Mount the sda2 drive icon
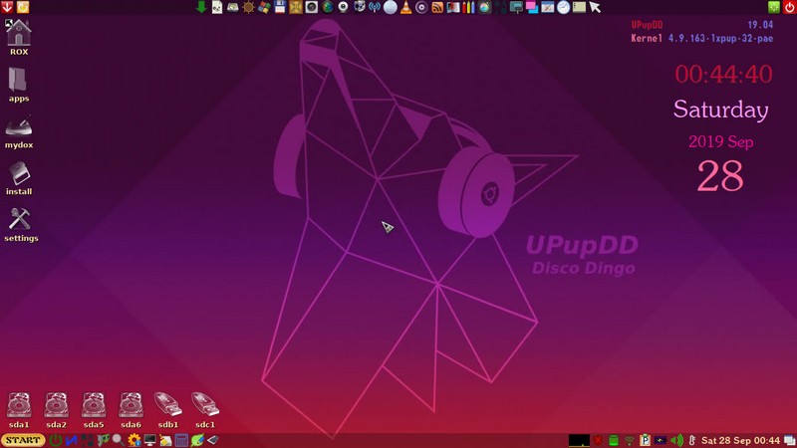Viewport: 797px width, 448px height. (x=56, y=405)
